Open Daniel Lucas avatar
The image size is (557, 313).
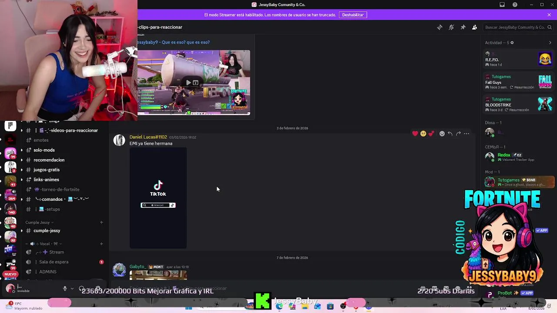[119, 140]
